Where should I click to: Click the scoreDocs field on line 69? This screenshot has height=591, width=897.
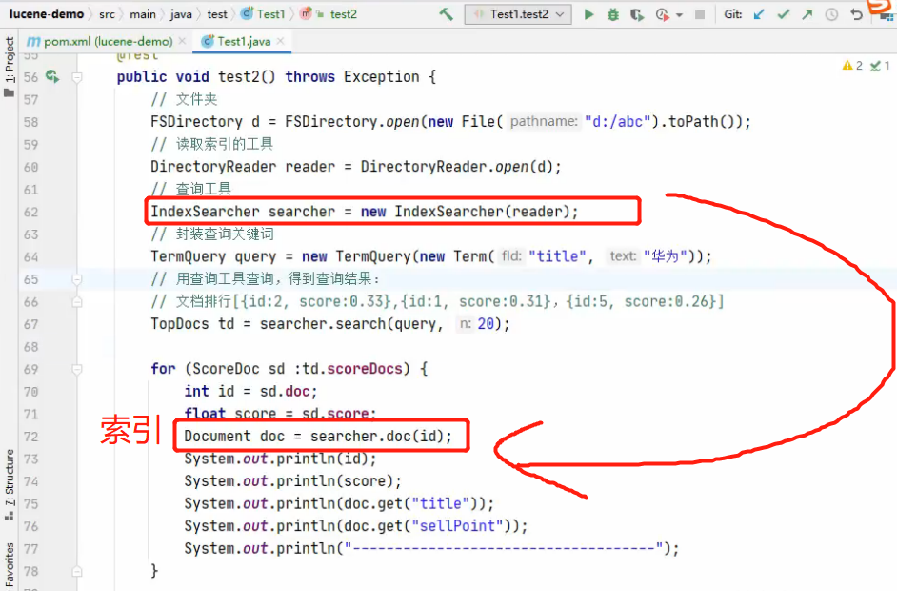click(x=365, y=369)
